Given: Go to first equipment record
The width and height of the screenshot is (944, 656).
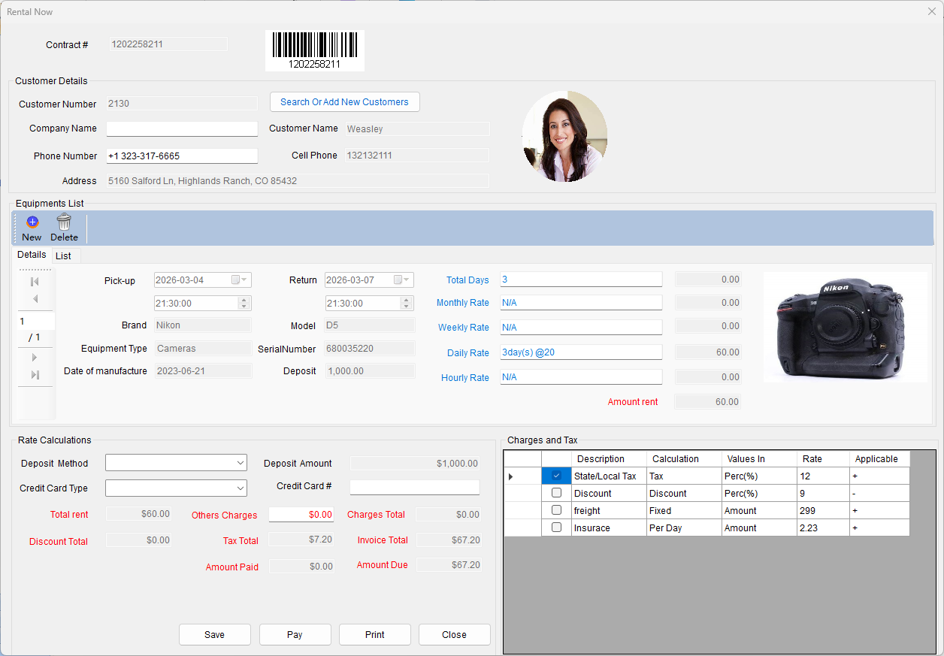Looking at the screenshot, I should point(35,282).
